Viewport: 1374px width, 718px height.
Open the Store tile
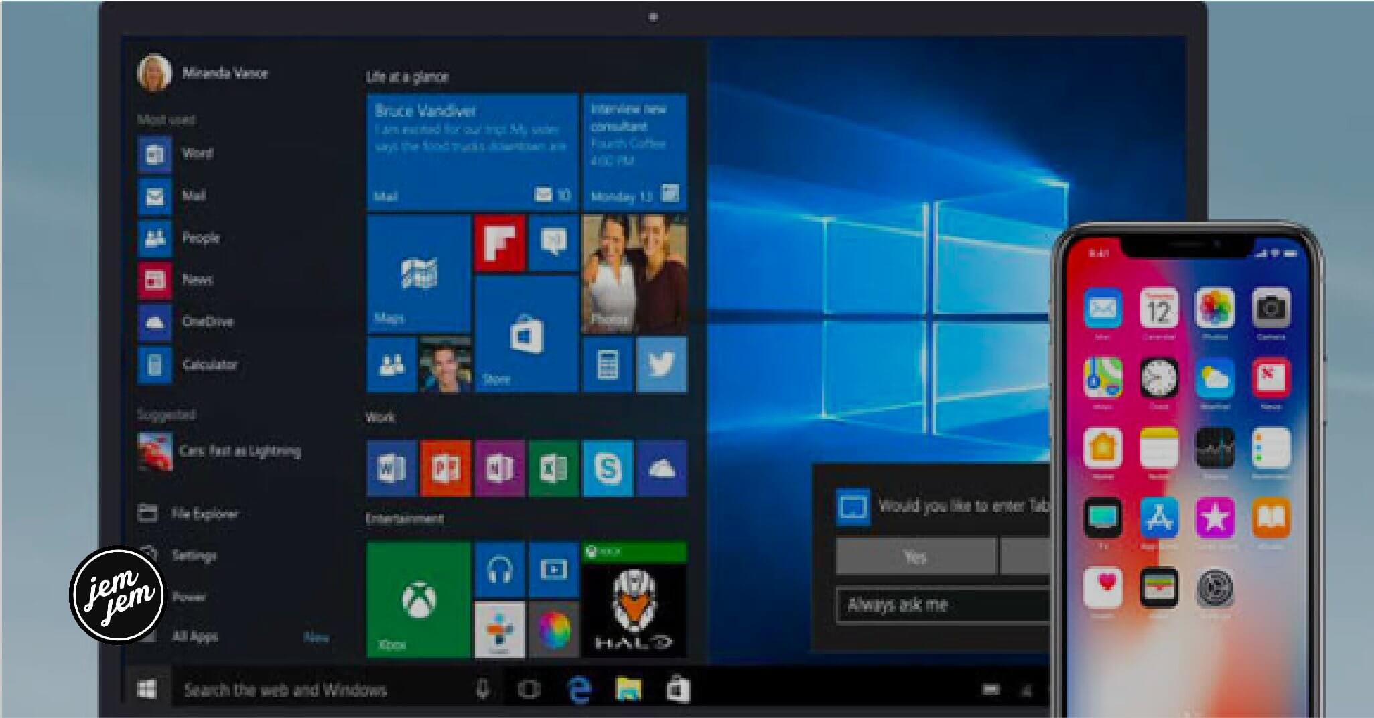click(526, 335)
